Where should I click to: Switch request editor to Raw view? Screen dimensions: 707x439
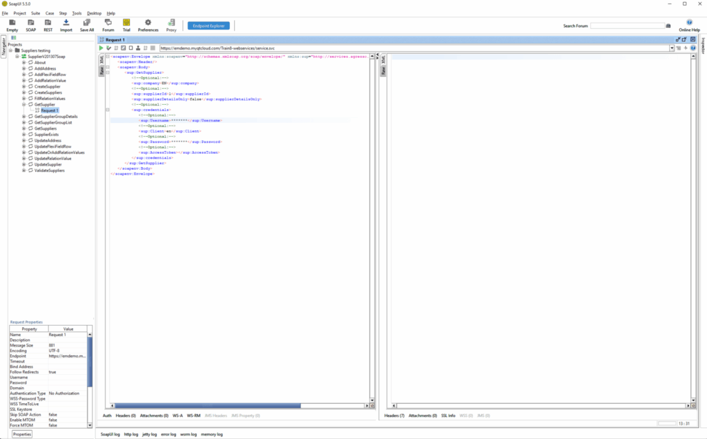click(x=101, y=70)
